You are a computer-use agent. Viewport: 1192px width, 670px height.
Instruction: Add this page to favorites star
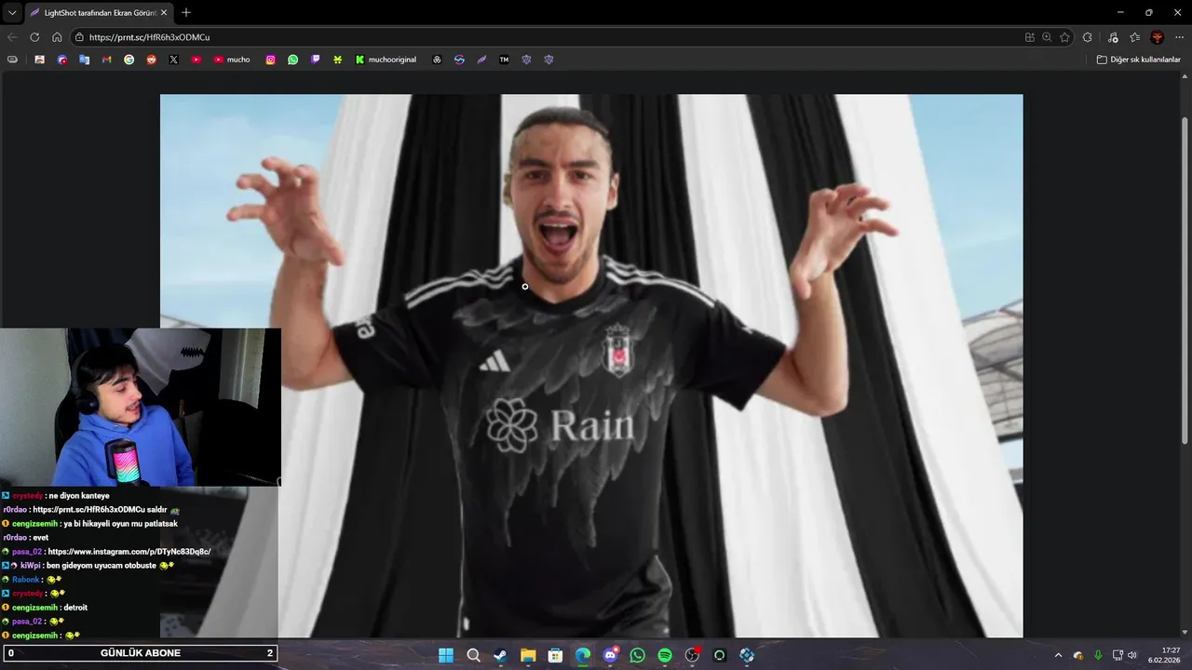[x=1064, y=37]
